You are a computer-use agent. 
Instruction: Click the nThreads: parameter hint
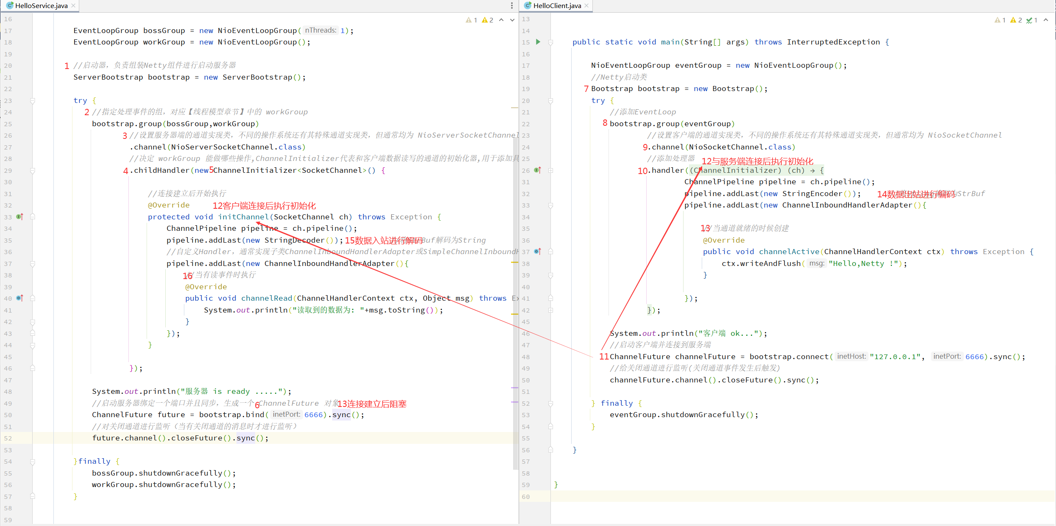tap(320, 30)
